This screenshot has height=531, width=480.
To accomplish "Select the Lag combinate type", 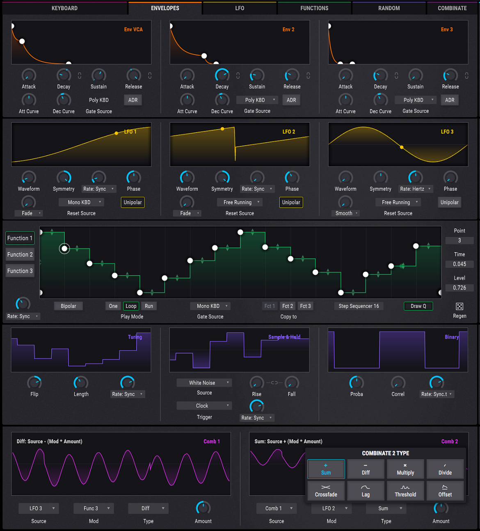I will pyautogui.click(x=366, y=491).
